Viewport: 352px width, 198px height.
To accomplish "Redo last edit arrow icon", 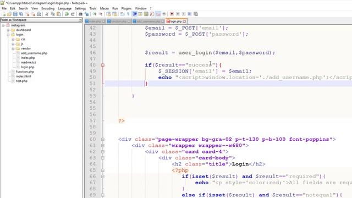I will click(73, 14).
